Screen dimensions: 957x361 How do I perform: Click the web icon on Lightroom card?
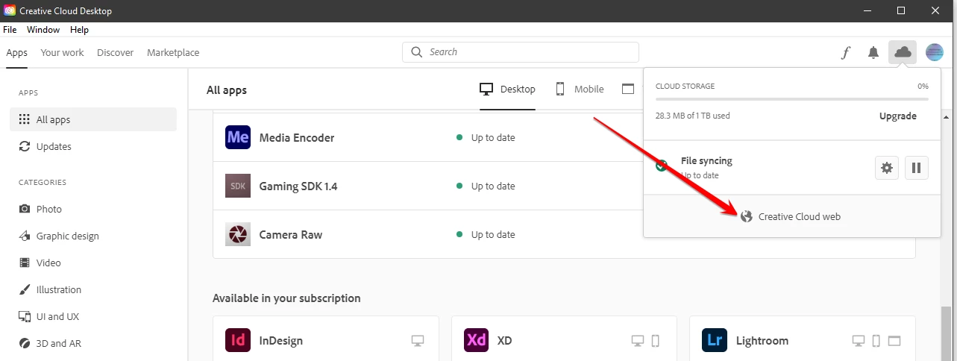click(x=894, y=341)
